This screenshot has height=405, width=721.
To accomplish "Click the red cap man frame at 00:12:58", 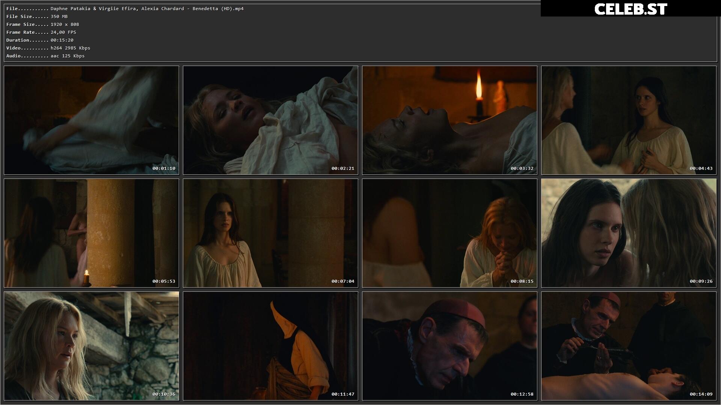I will 449,346.
